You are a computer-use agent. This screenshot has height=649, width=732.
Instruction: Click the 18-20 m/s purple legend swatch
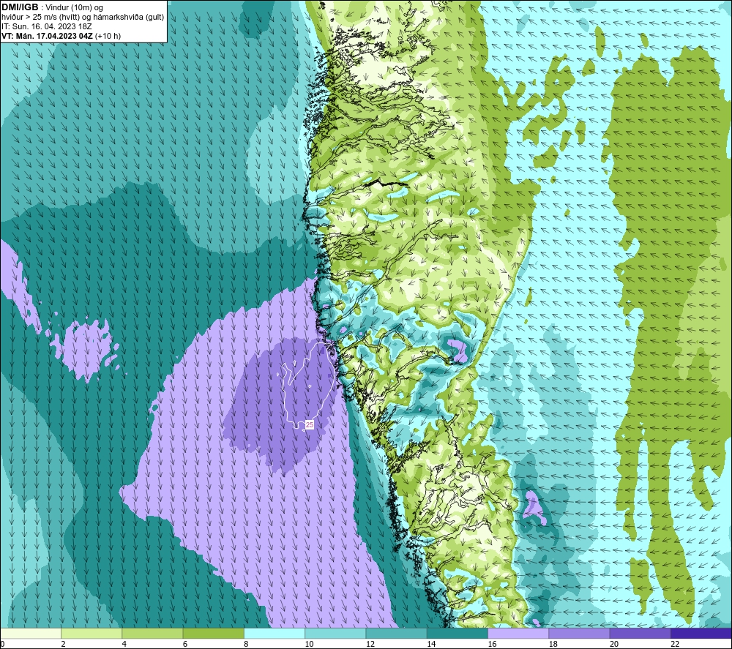[x=579, y=633]
